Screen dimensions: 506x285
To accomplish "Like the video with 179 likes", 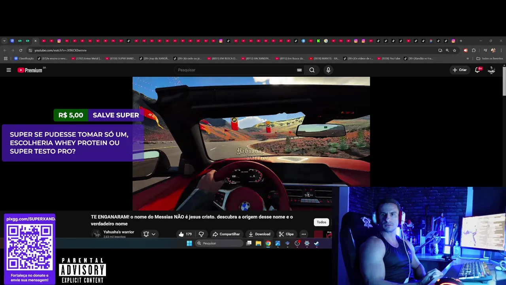I will 185,234.
